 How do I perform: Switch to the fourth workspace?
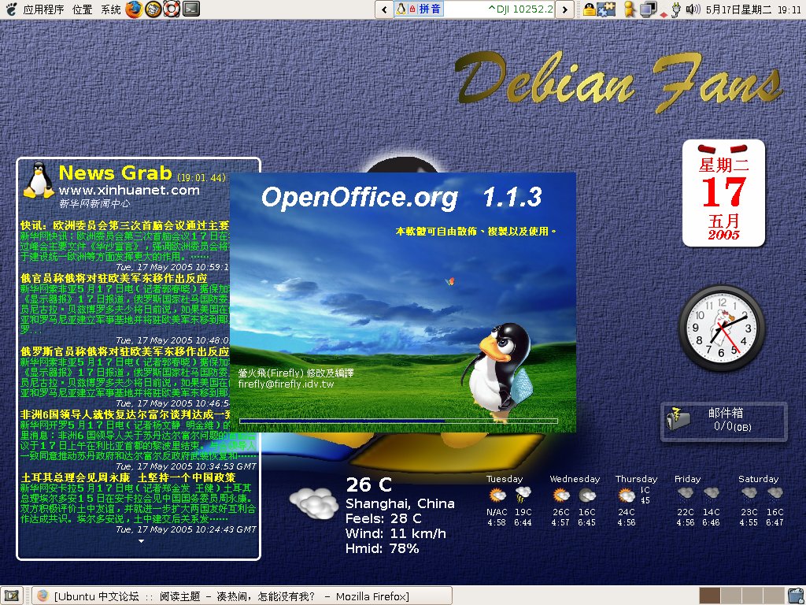tap(774, 596)
